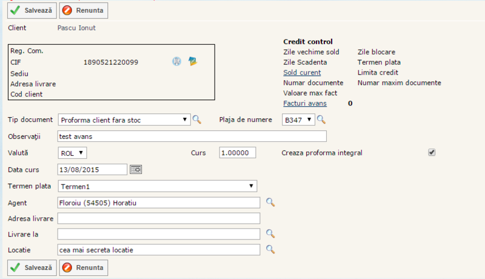Click into the Locatie input field

(159, 250)
